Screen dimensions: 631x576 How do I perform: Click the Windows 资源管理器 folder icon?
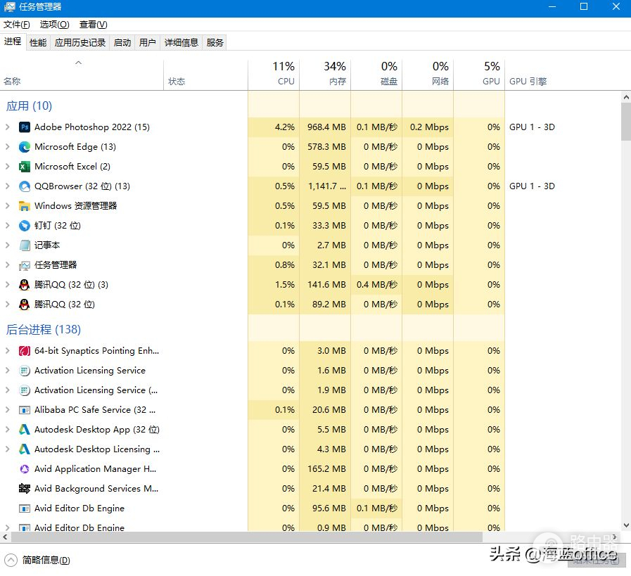point(25,206)
